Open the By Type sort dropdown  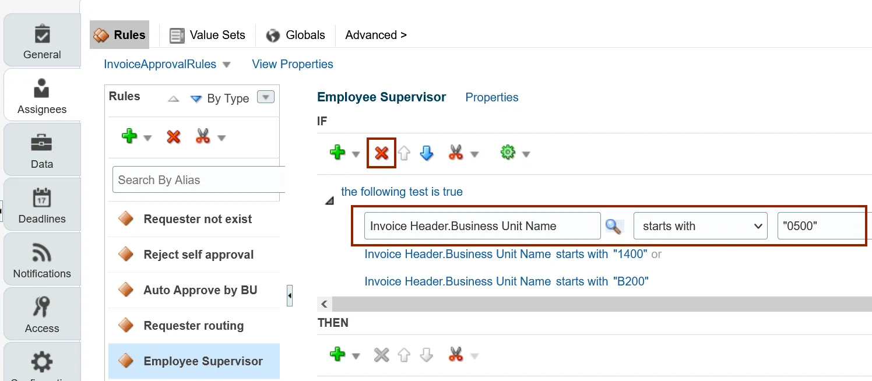(x=266, y=98)
